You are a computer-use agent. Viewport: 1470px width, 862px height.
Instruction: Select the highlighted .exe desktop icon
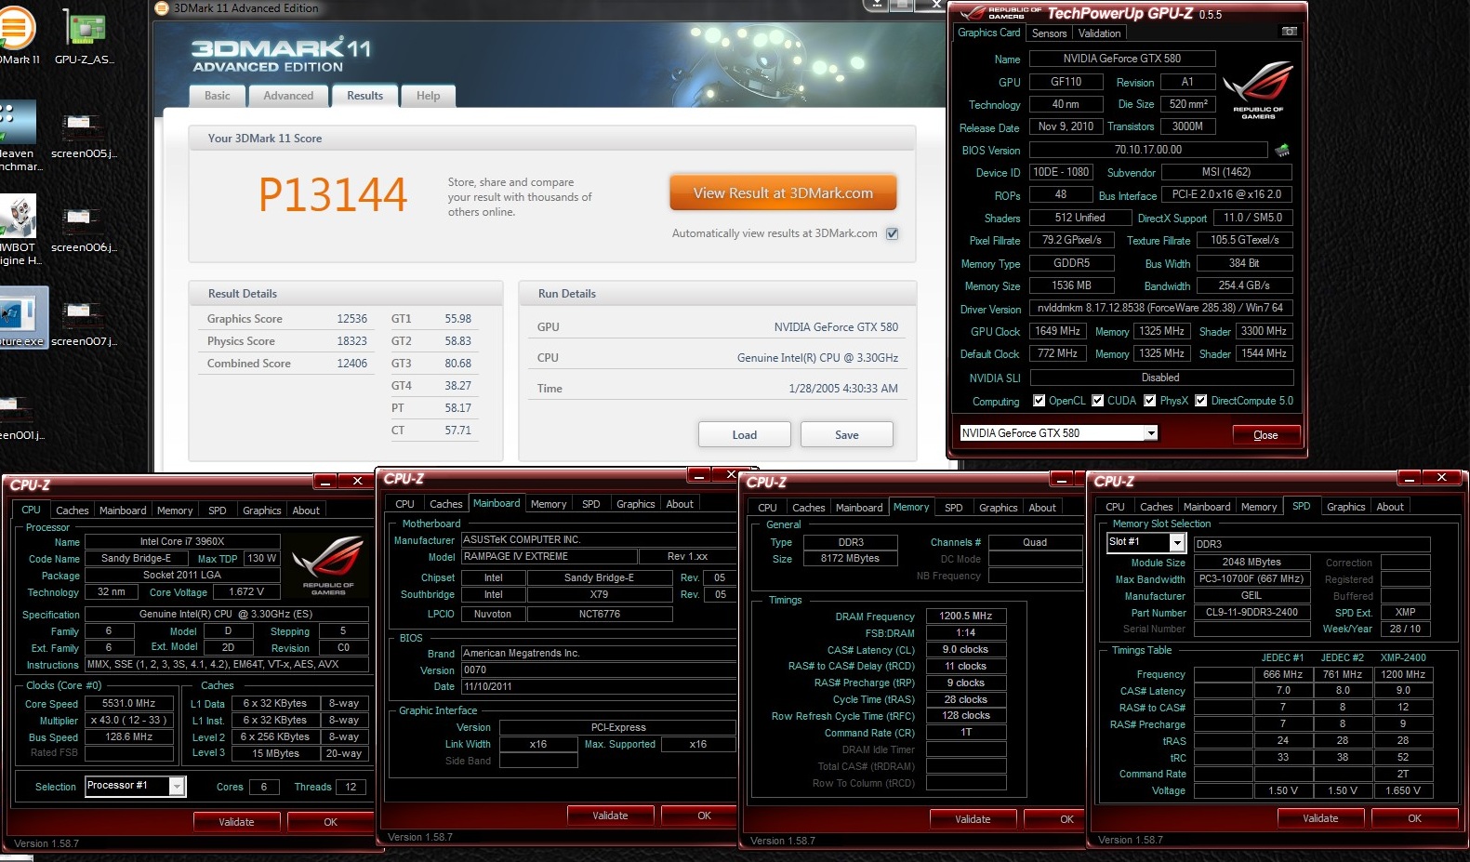22,318
